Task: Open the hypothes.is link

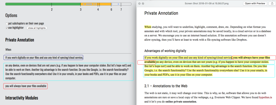Action: [265, 97]
